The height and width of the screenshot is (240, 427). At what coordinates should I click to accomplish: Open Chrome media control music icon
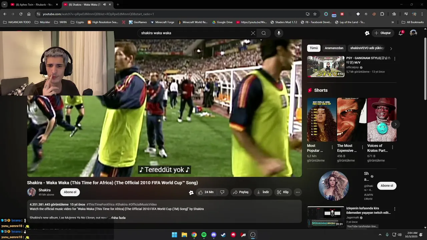(406, 14)
